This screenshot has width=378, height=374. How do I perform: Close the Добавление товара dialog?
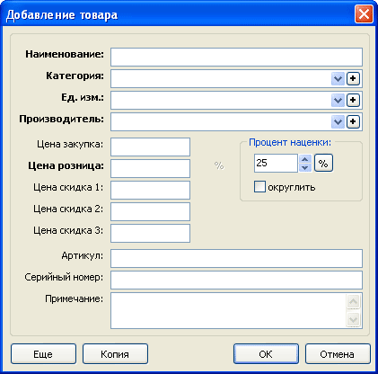[364, 14]
